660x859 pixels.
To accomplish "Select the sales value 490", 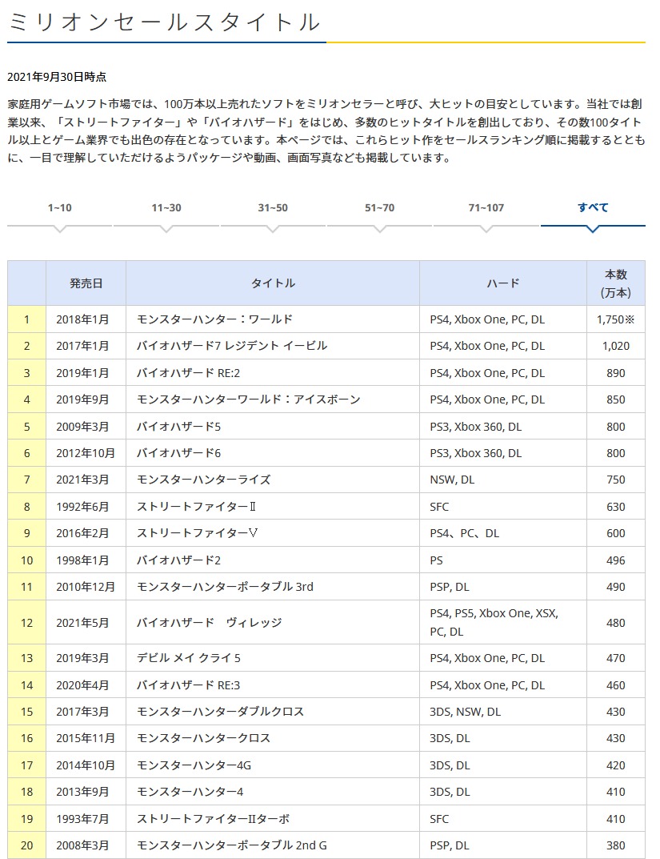I will pos(616,588).
